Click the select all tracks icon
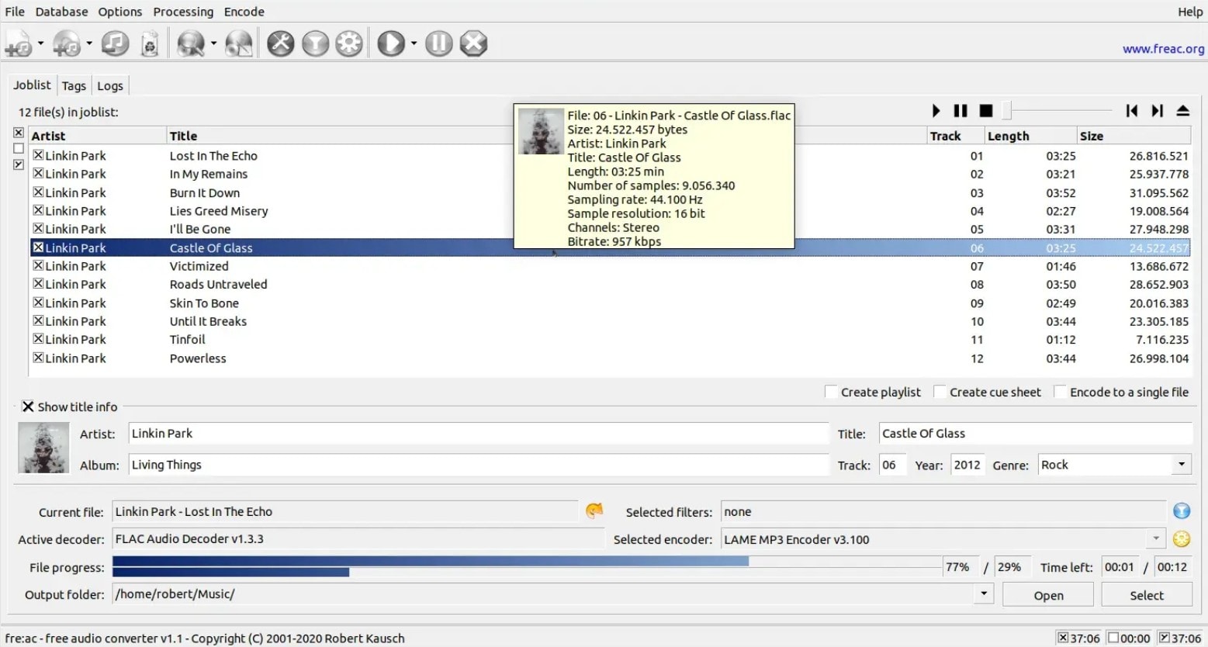 pos(19,133)
